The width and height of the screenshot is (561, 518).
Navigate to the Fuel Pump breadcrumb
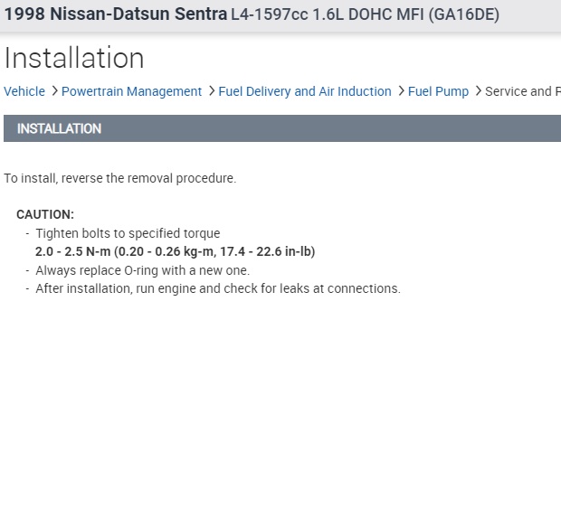(438, 91)
